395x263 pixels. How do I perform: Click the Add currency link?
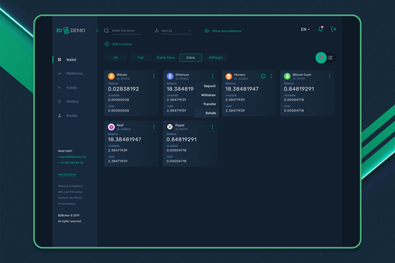(122, 44)
